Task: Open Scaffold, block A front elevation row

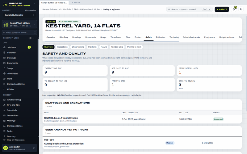Action: pos(142,119)
